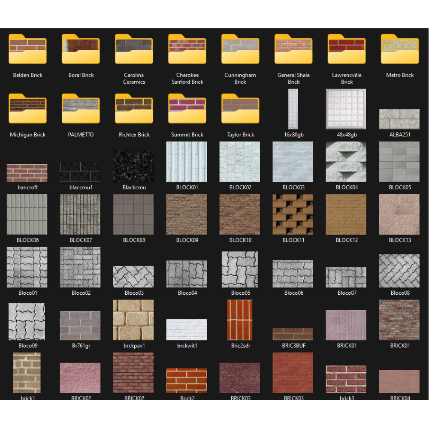The image size is (429, 429).
Task: Select the pale pink BRICK01 texture
Action: point(346,325)
